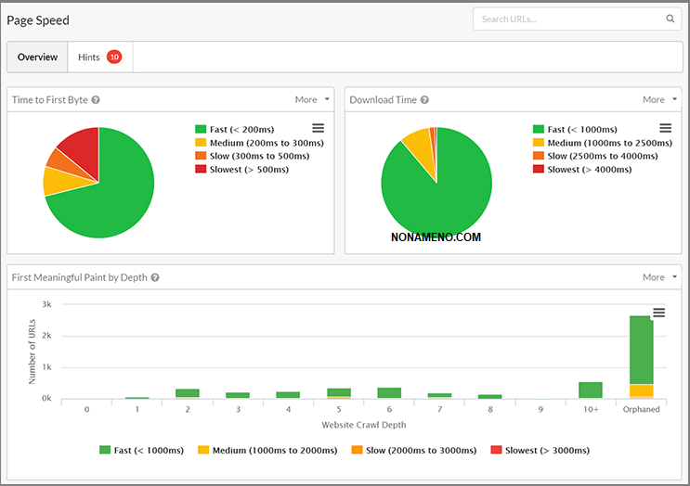Image resolution: width=690 pixels, height=486 pixels.
Task: Expand More dropdown in First Meaningful Paint
Action: [659, 277]
